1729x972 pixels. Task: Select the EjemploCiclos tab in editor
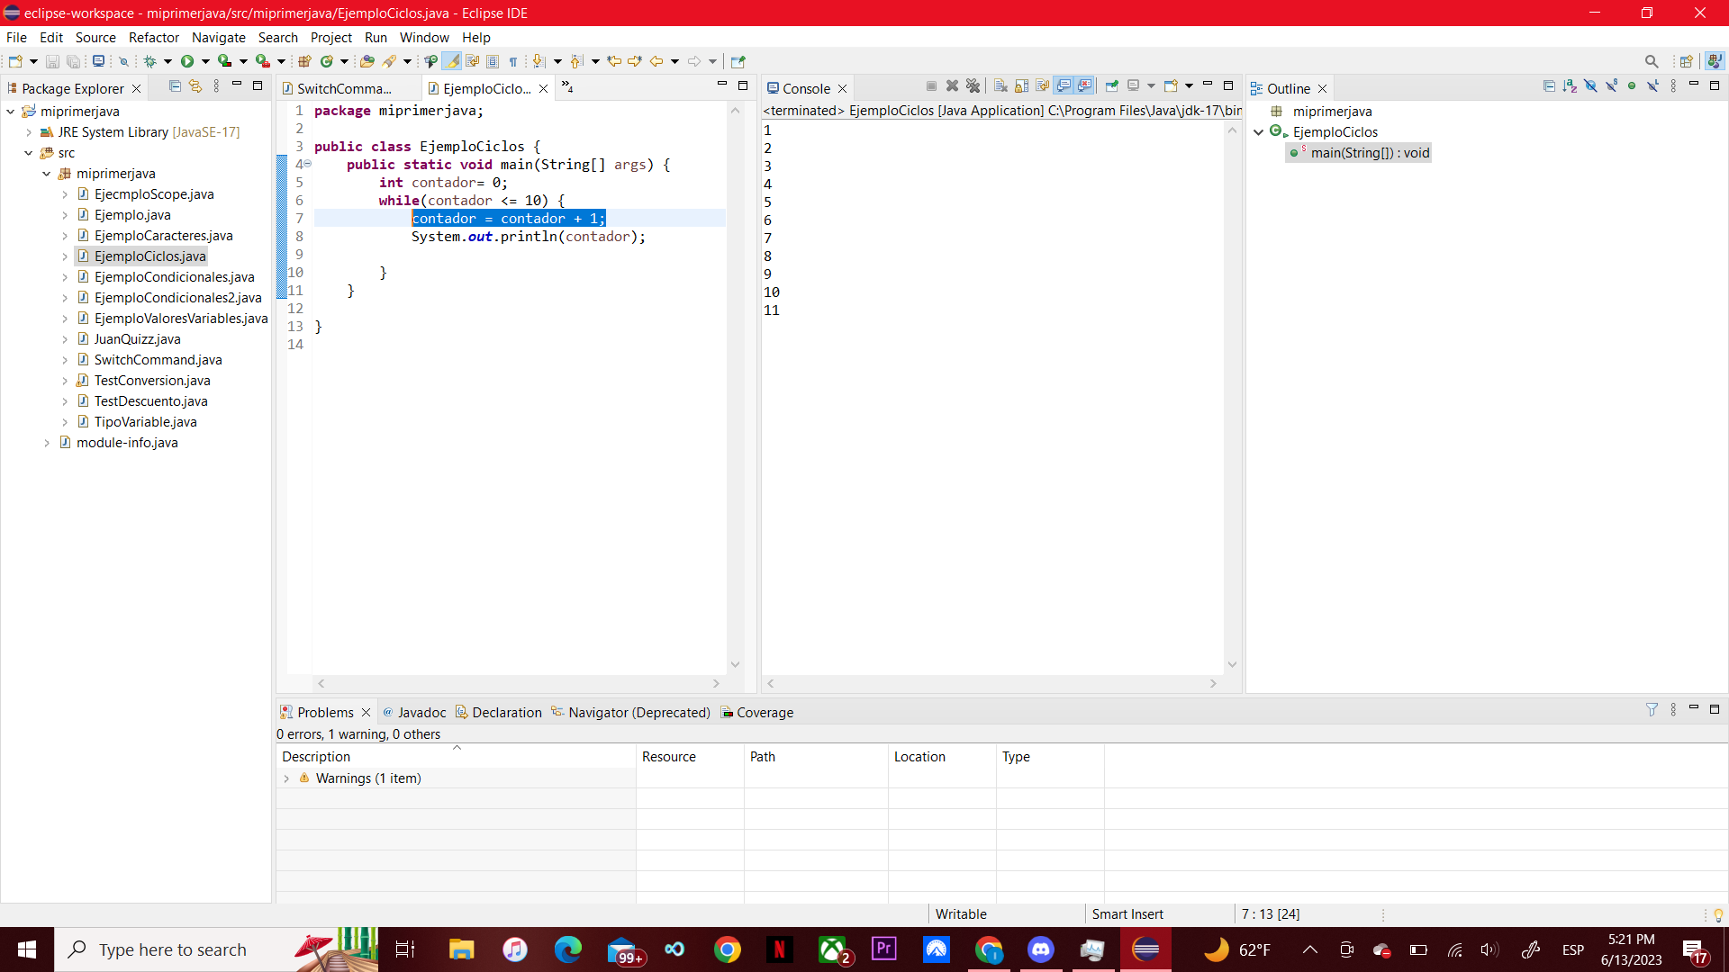[484, 88]
